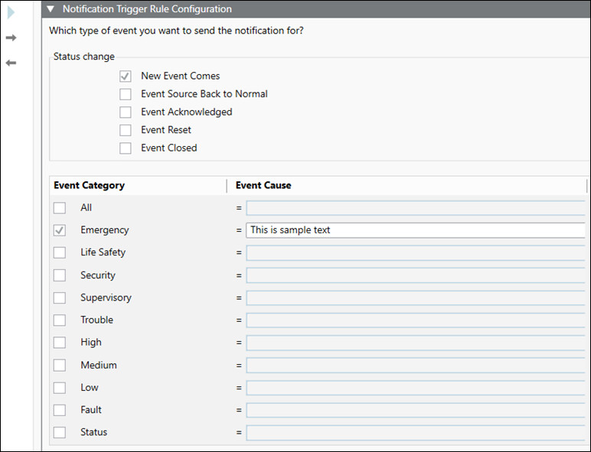Click the blue play triangle icon
This screenshot has height=452, width=591.
click(11, 11)
